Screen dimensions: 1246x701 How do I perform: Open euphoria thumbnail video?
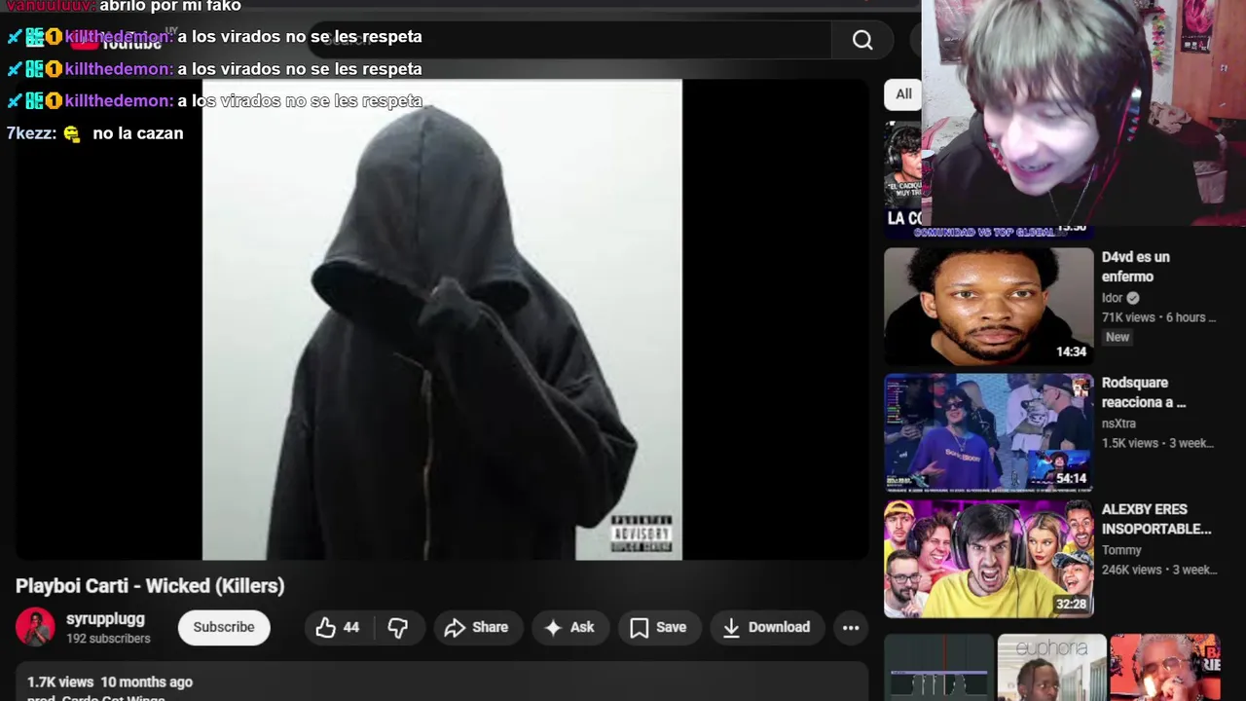1051,667
